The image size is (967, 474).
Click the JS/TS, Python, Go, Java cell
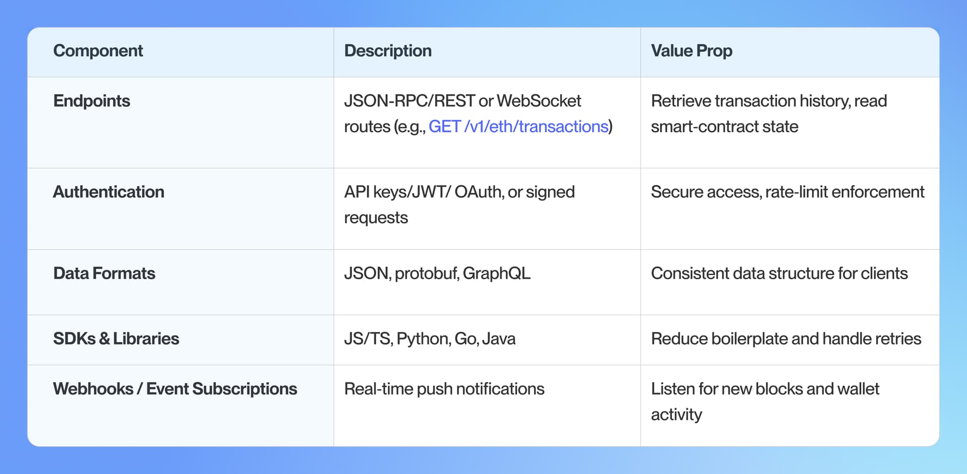429,339
